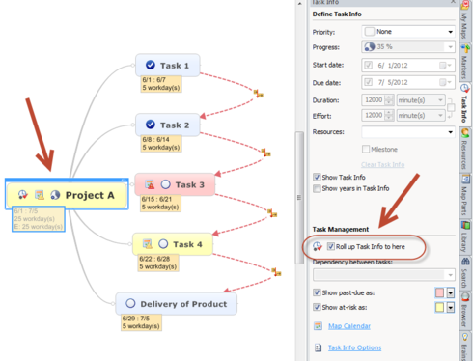
Task: Check Show years in Task Info
Action: tap(317, 188)
